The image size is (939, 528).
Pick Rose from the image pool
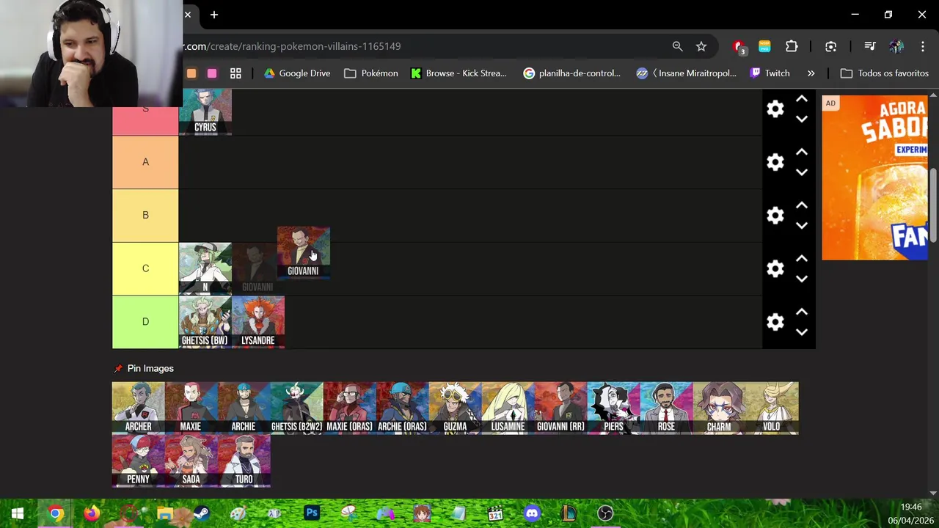click(x=666, y=408)
